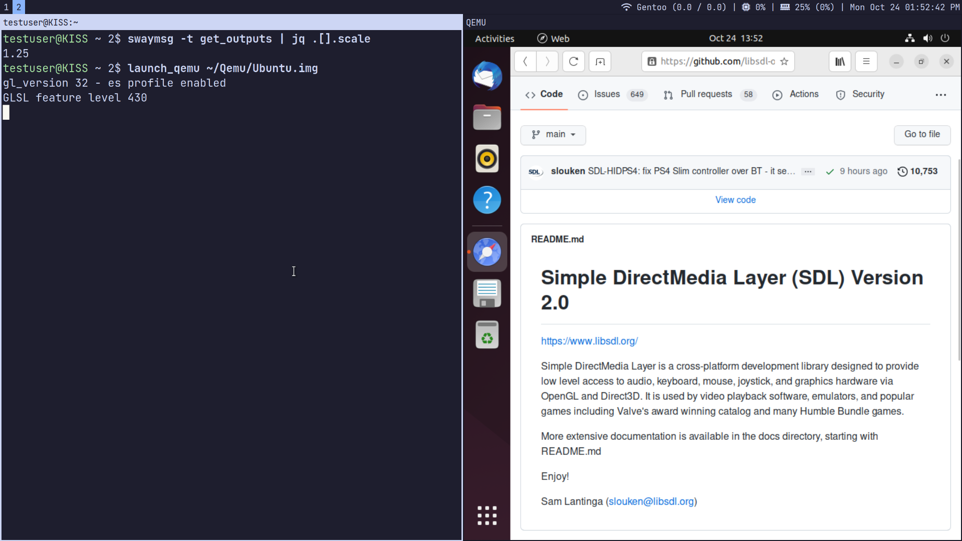Open a new tab in the browser
This screenshot has height=541, width=962.
[x=600, y=62]
